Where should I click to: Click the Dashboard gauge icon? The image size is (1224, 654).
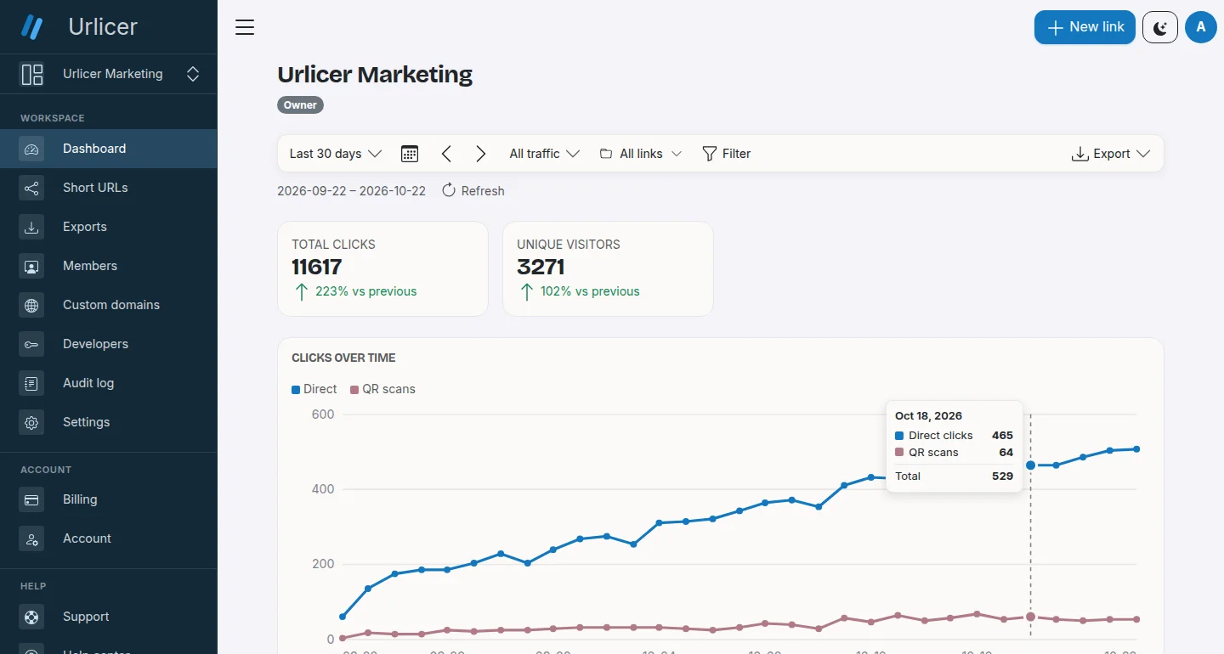point(31,149)
